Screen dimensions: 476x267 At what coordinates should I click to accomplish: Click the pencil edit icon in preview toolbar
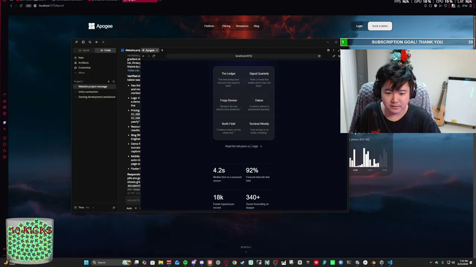[x=334, y=56]
